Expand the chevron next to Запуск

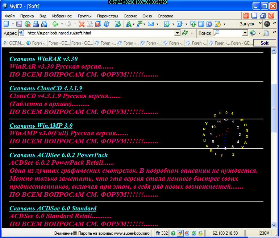[260, 22]
